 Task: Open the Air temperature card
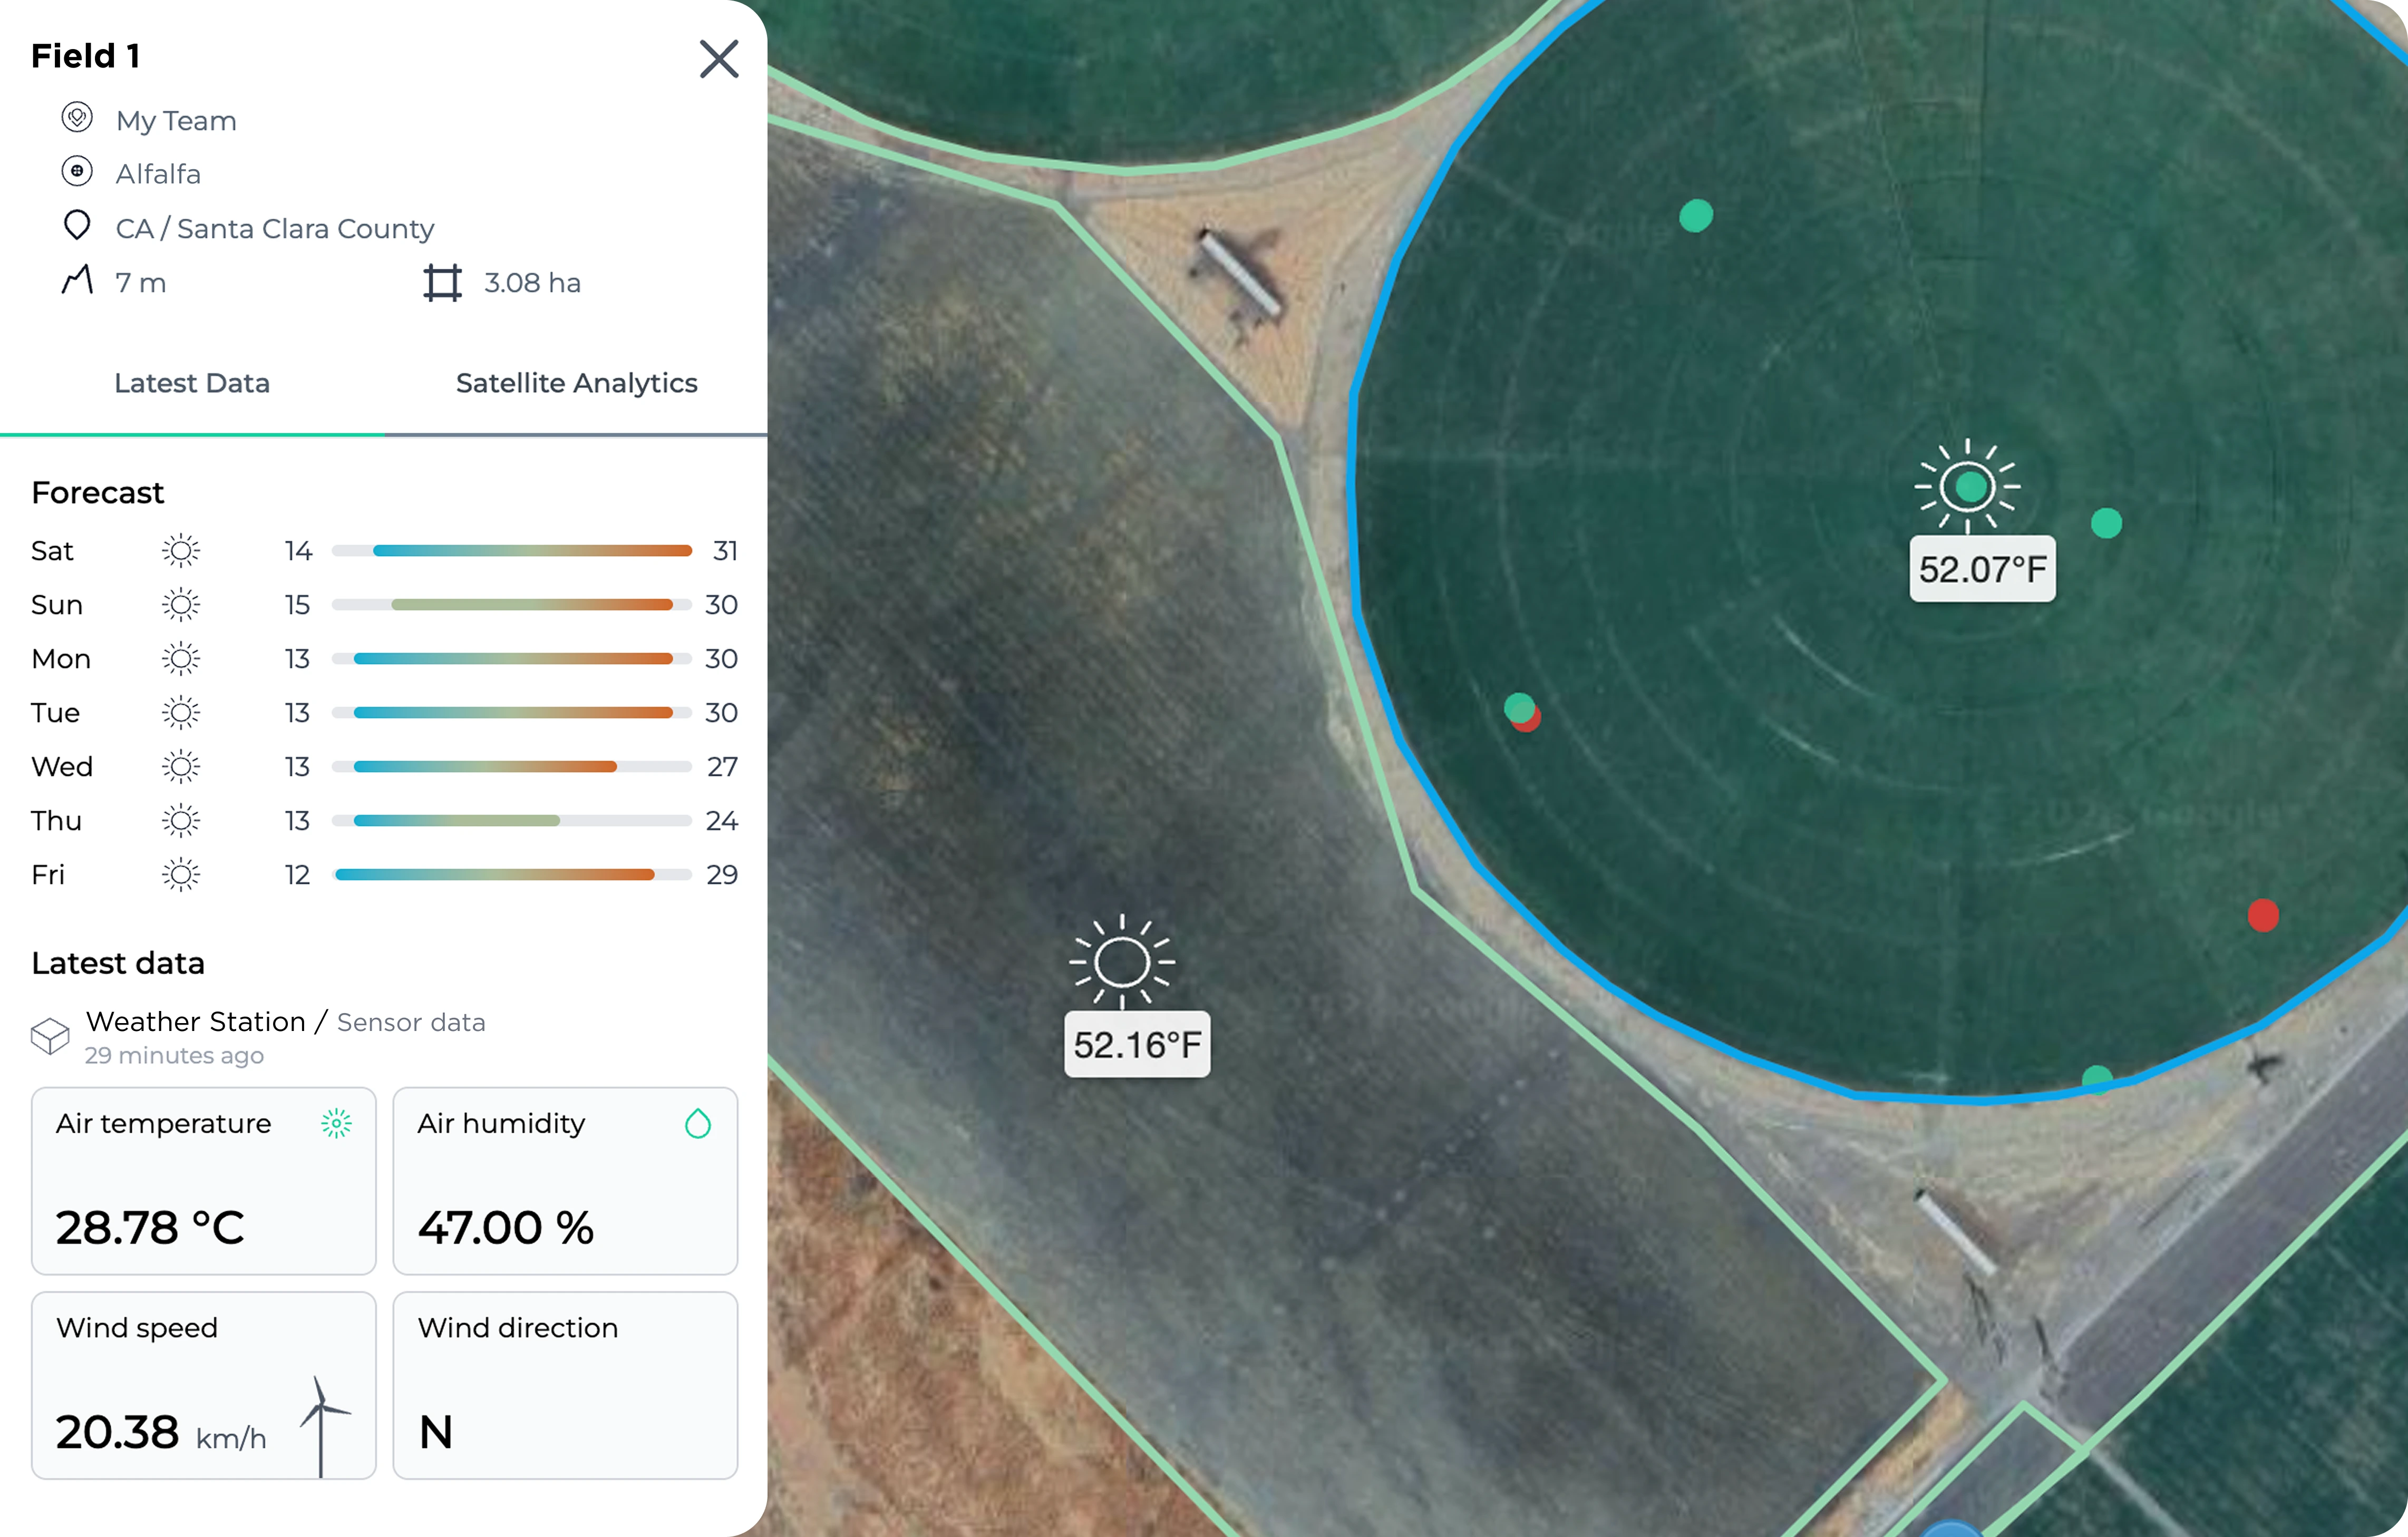coord(203,1180)
